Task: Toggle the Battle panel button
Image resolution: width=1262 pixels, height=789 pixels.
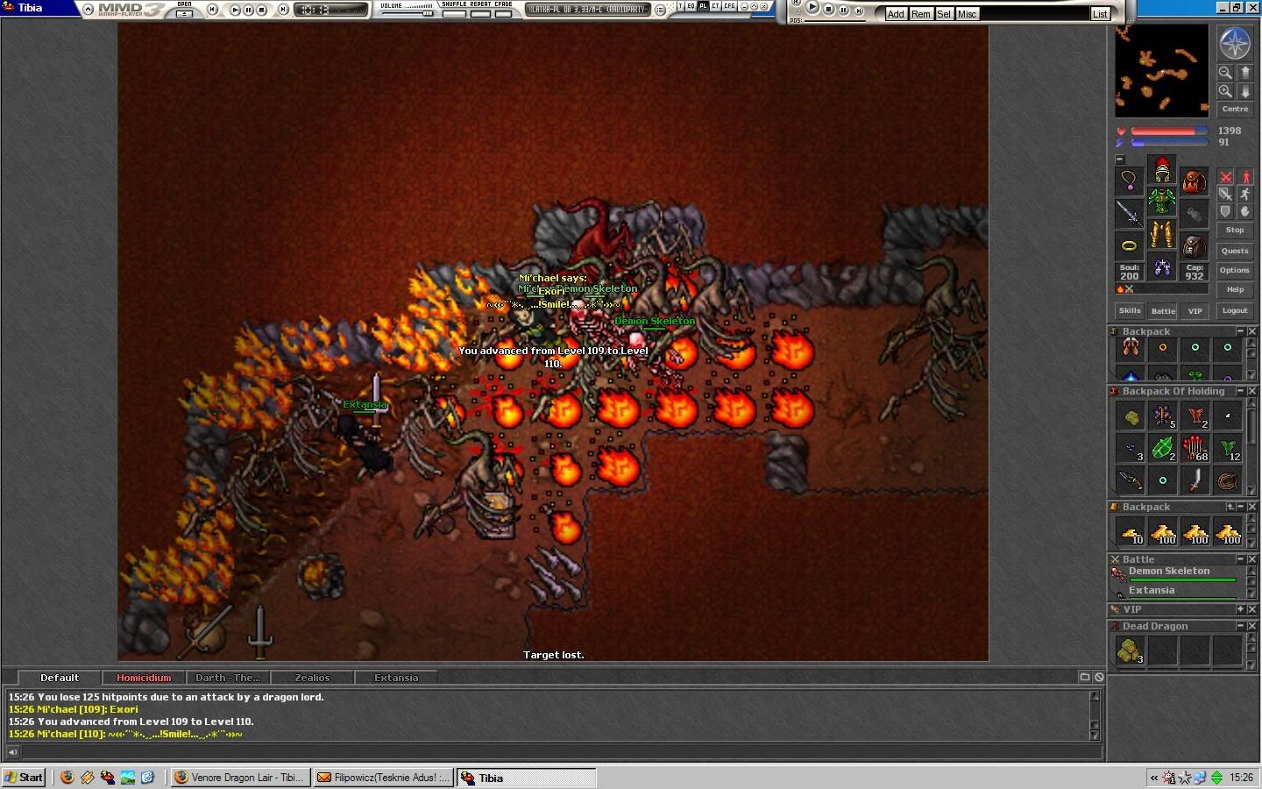Action: tap(1163, 310)
